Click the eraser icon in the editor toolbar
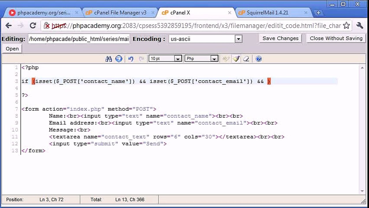Screen dimensions: 369x208 point(246,59)
